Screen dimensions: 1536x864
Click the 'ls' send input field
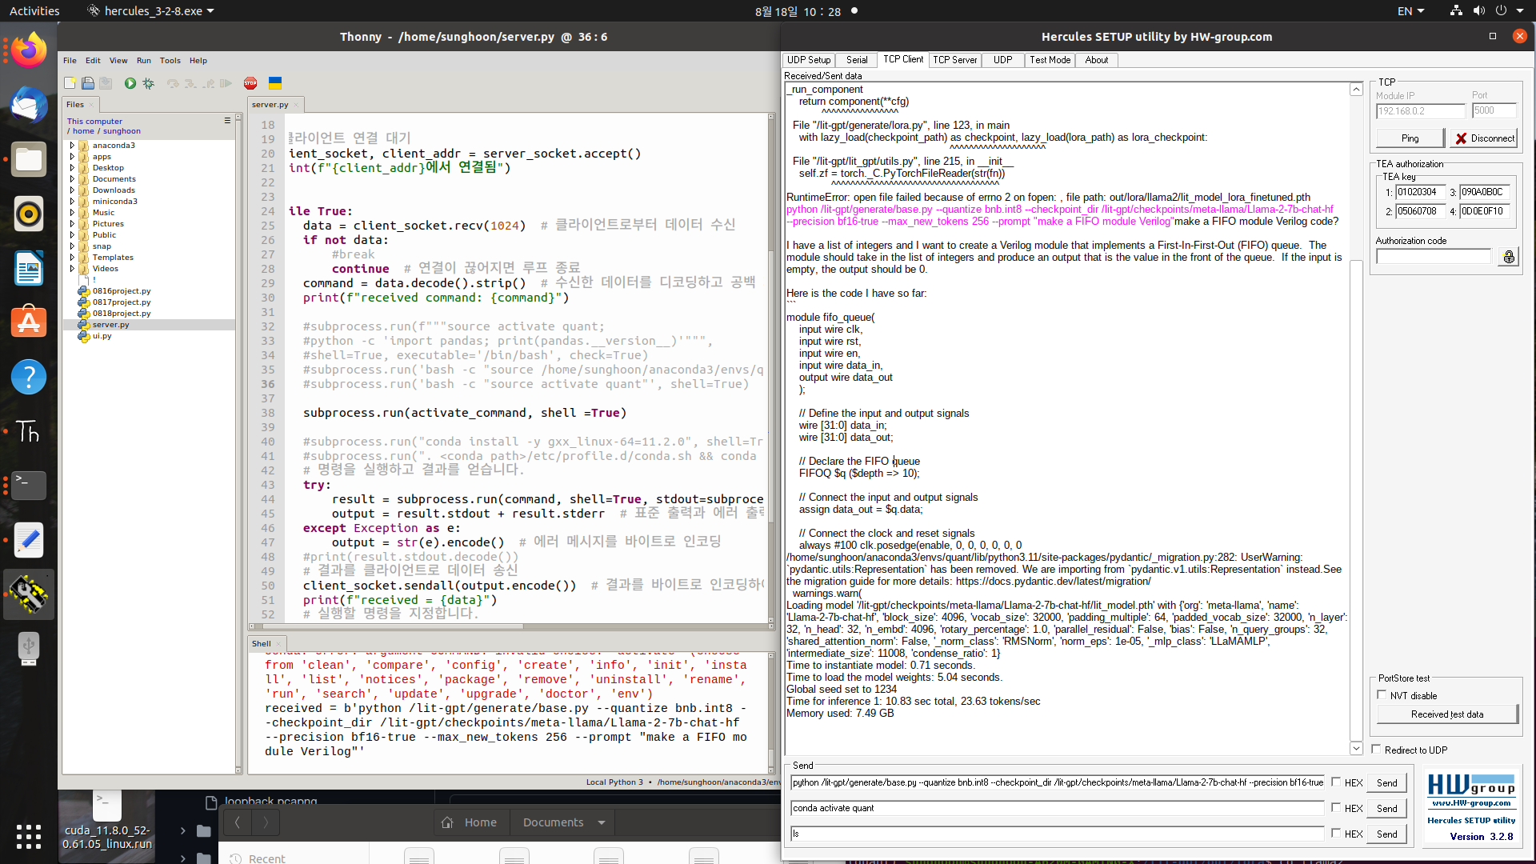pyautogui.click(x=1057, y=834)
